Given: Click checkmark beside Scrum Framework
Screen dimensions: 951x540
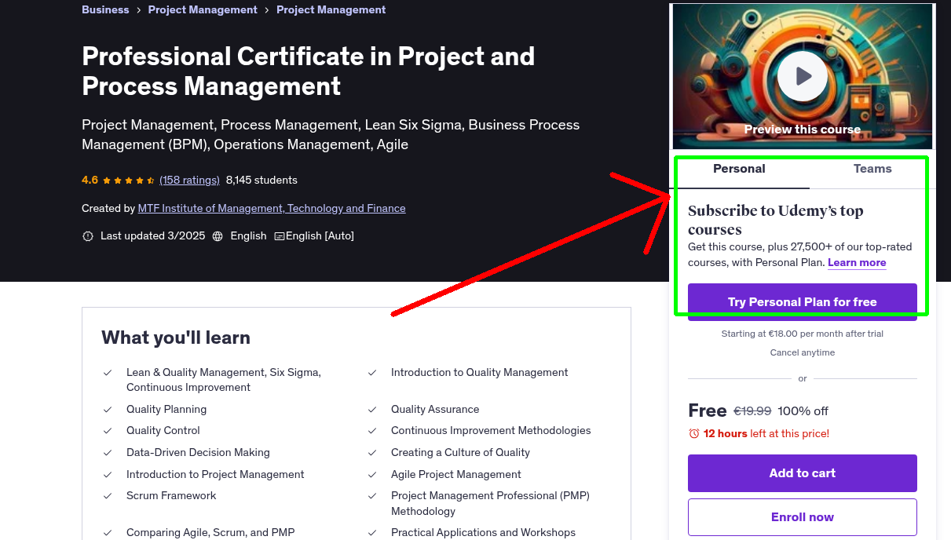Looking at the screenshot, I should [108, 496].
